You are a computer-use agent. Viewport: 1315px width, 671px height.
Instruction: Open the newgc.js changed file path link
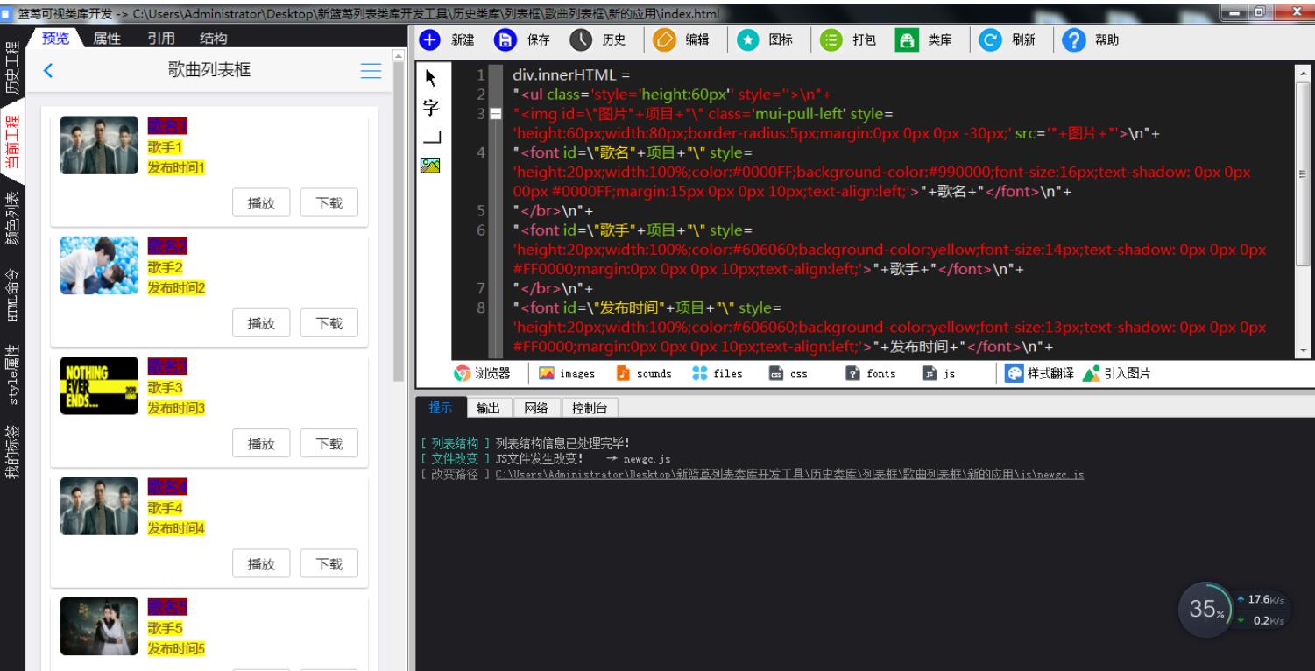pos(788,475)
